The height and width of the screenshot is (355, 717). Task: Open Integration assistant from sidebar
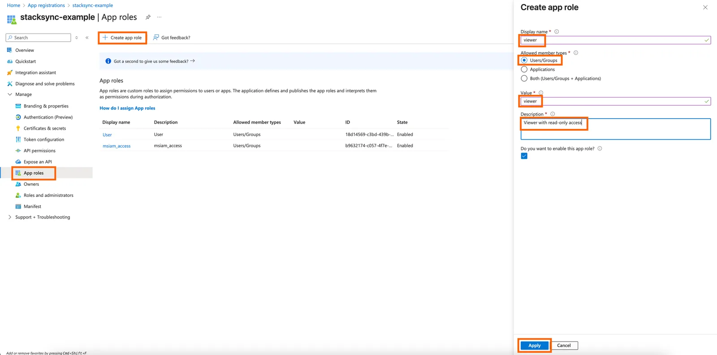pyautogui.click(x=35, y=73)
